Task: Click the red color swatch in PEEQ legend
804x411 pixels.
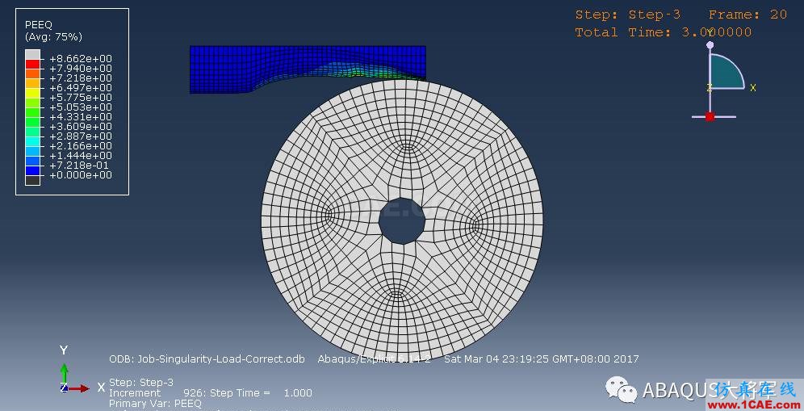Action: point(33,64)
